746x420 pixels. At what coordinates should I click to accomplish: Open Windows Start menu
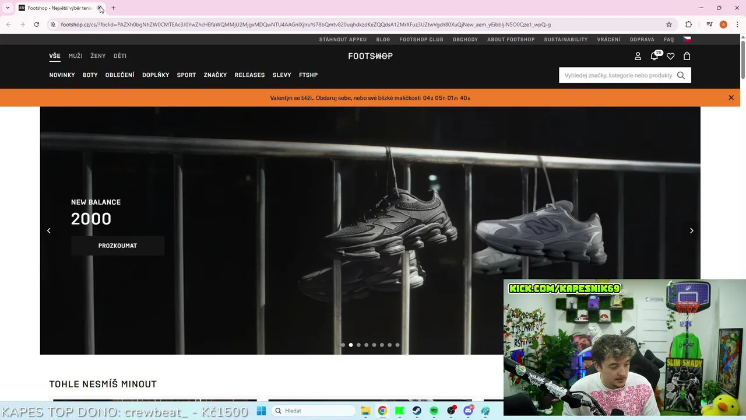point(261,411)
